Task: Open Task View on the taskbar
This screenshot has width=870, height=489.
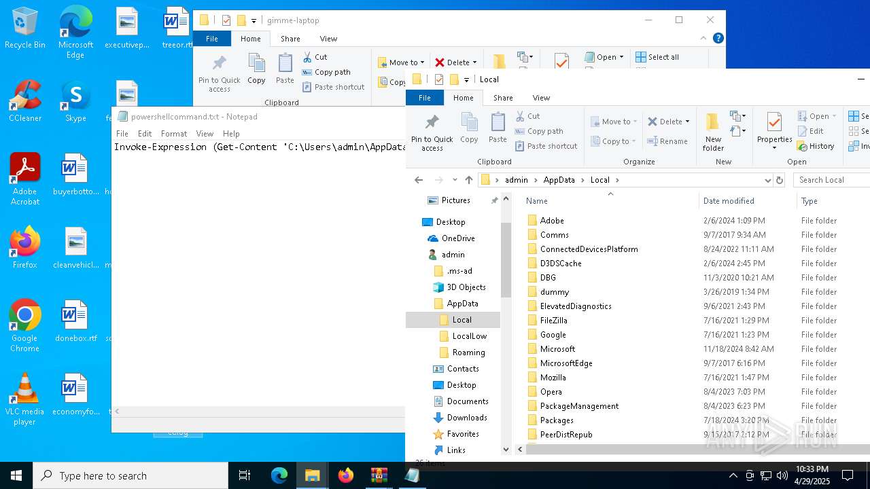Action: (x=245, y=475)
